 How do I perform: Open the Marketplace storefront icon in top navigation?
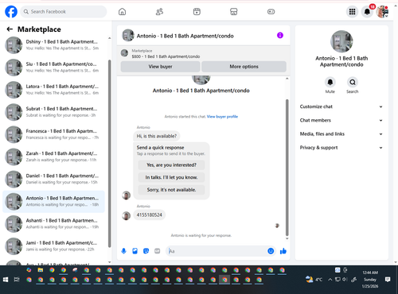point(234,12)
